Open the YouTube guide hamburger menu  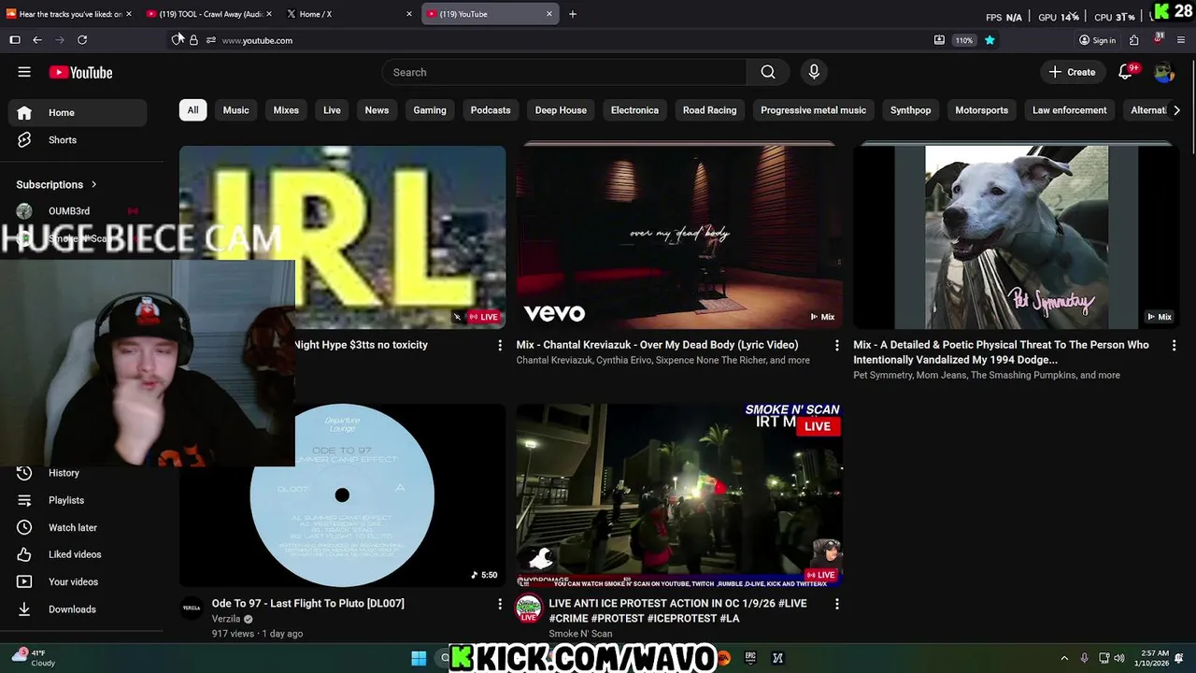tap(24, 72)
